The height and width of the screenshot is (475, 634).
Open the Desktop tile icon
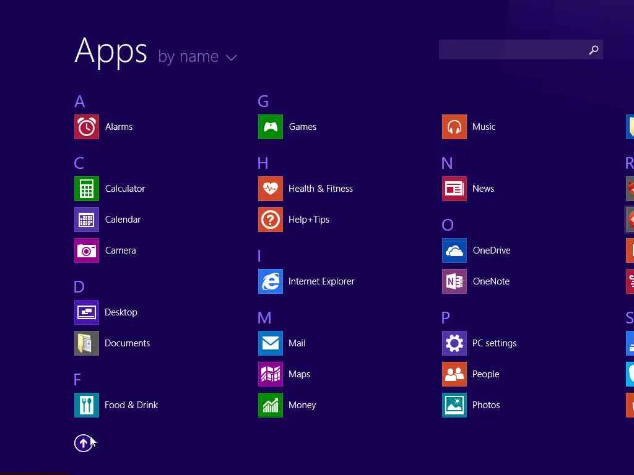pos(87,312)
